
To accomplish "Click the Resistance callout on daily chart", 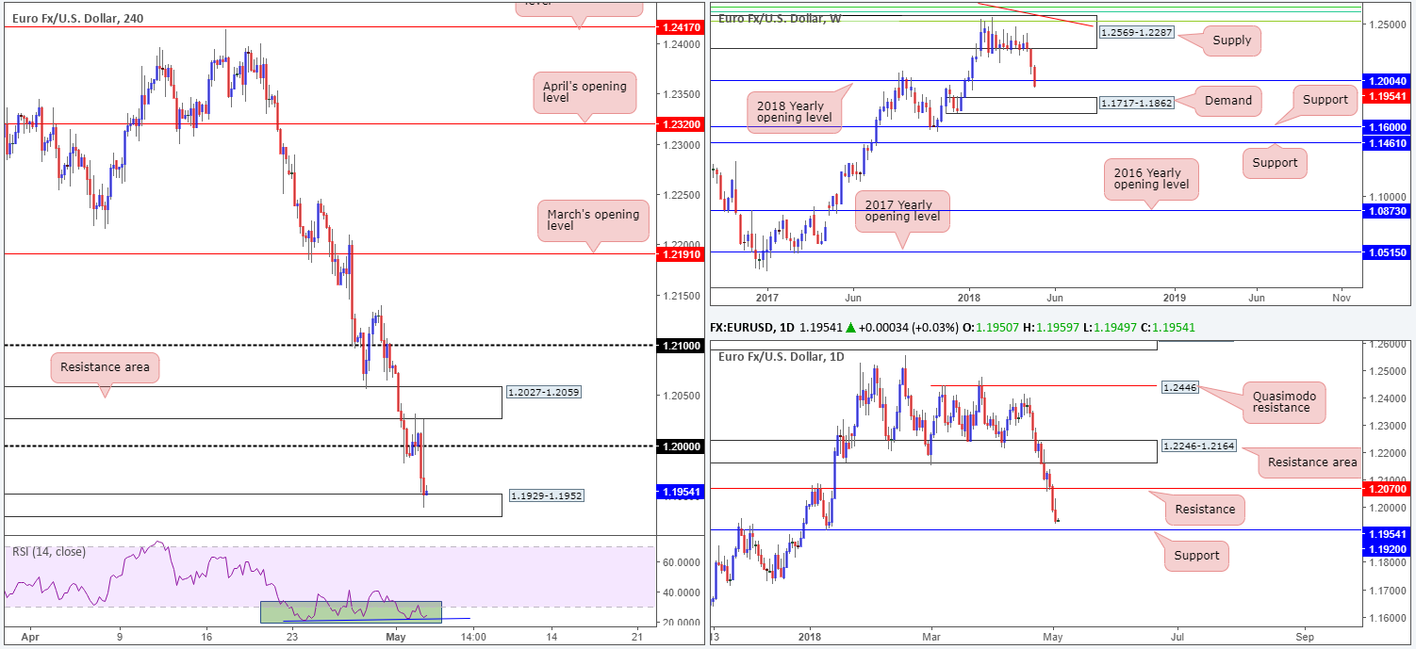I will [1205, 510].
